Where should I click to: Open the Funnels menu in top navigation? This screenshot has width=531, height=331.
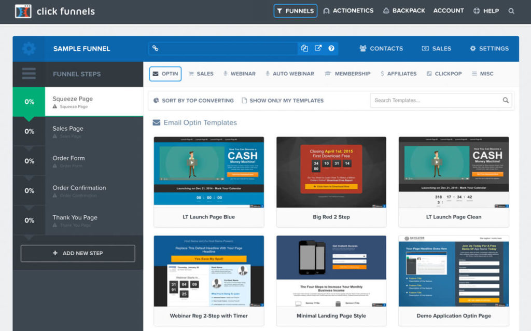[295, 11]
